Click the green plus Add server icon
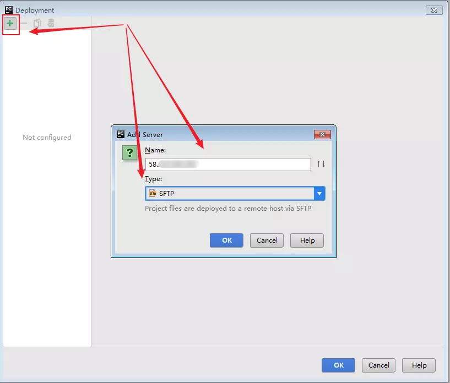 coord(10,23)
